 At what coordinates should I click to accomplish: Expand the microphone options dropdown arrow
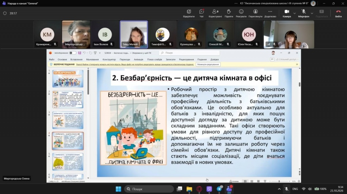coord(312,13)
